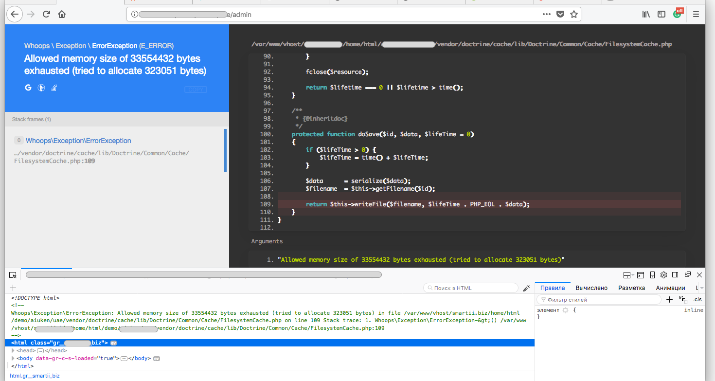Open devtools settings gear
Screen dimensions: 715x381
[663, 275]
